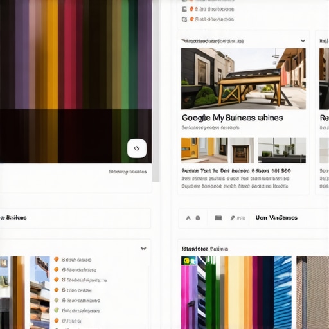This screenshot has width=329, height=329.
Task: Open the brown brick building thumbnail
Action: tap(312, 292)
